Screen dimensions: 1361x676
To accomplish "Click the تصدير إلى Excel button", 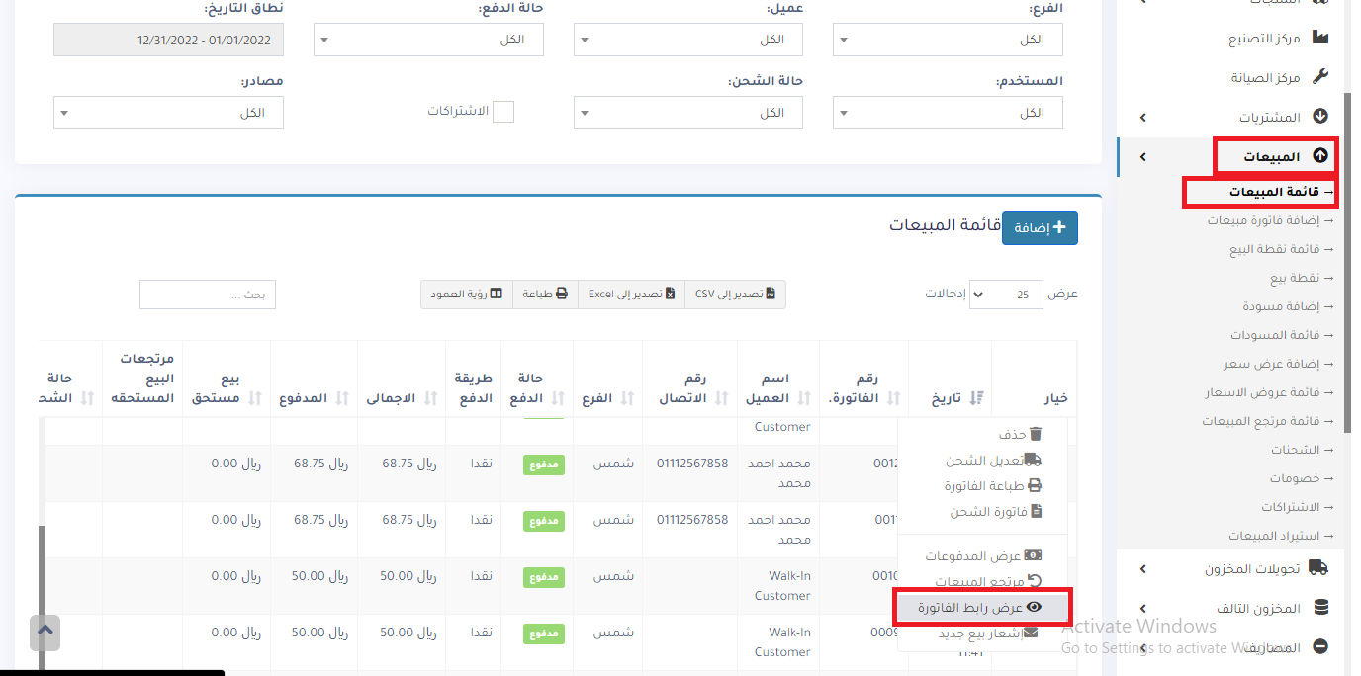I will tap(631, 295).
